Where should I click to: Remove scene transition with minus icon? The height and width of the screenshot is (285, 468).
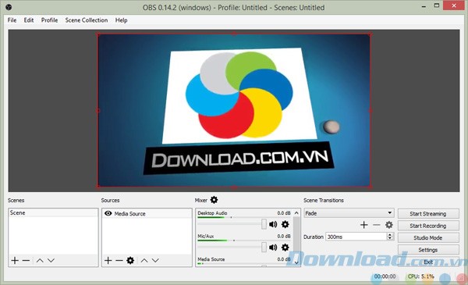(377, 225)
